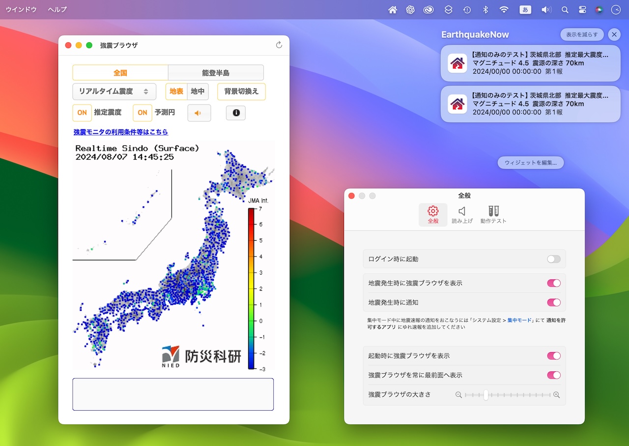Mute sound with the speaker button

(199, 113)
